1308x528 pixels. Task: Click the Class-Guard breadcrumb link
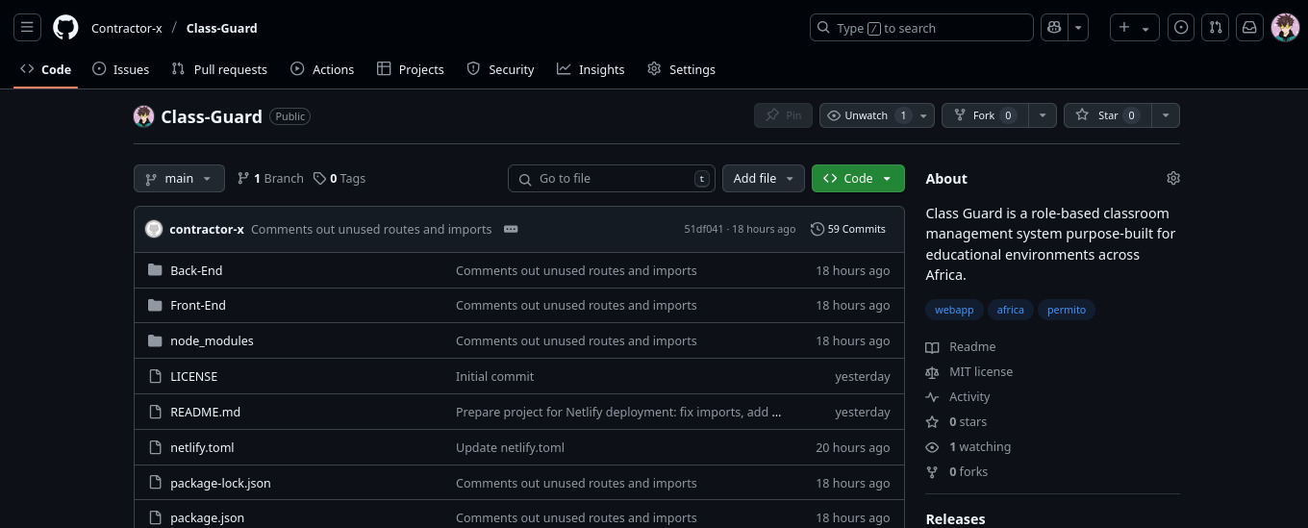(x=222, y=28)
